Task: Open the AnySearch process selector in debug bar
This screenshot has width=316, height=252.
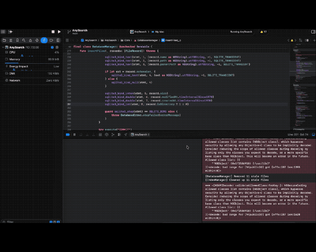Action: click(x=140, y=134)
